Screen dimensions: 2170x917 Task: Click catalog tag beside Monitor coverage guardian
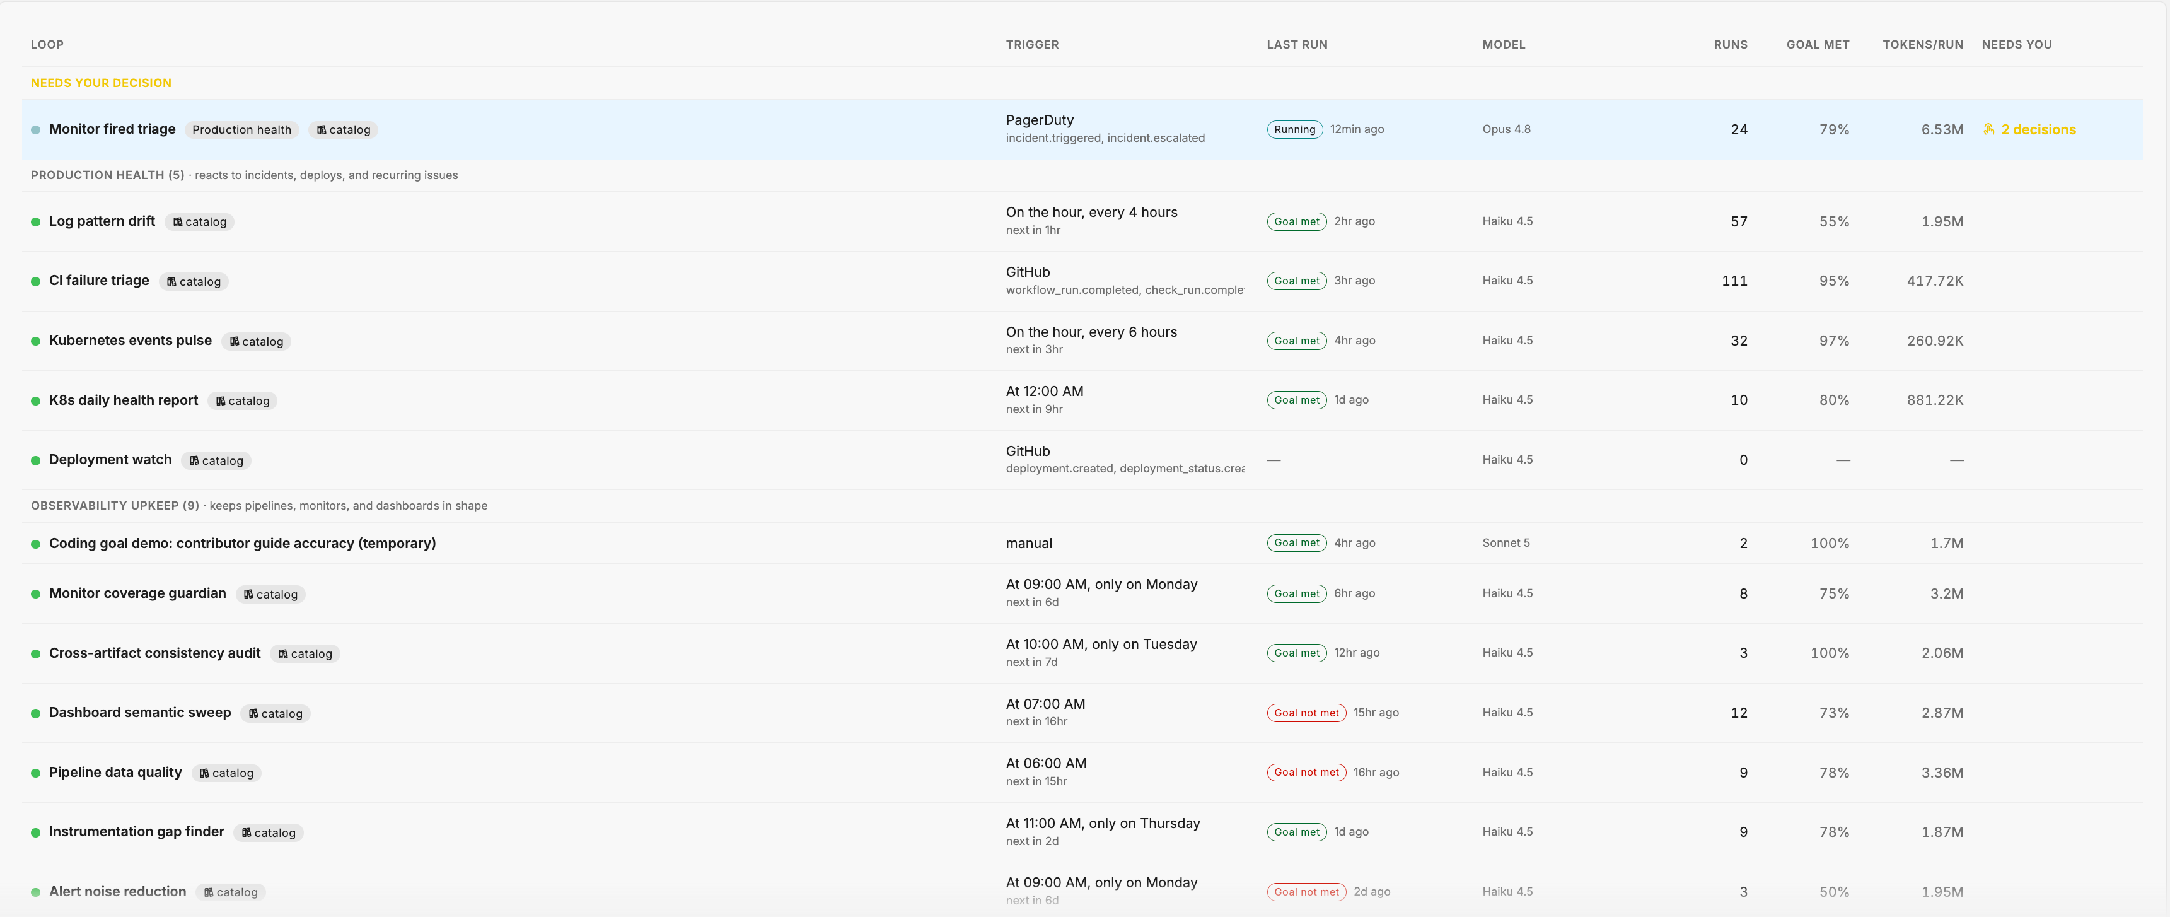click(270, 594)
